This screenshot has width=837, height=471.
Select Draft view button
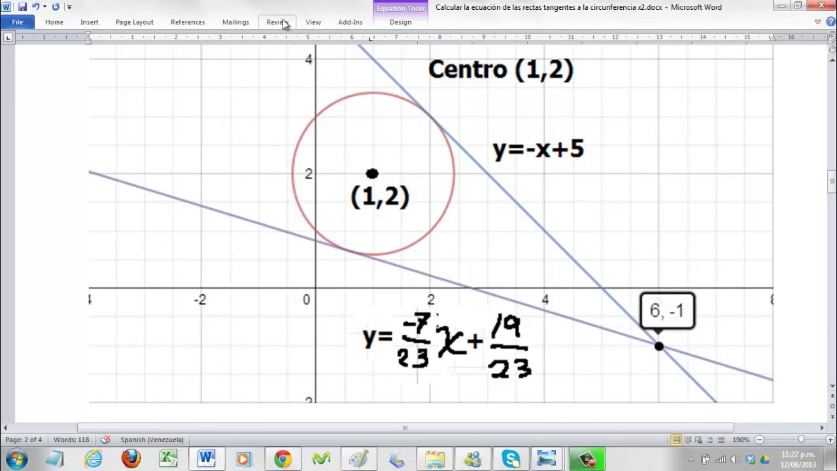click(x=721, y=440)
